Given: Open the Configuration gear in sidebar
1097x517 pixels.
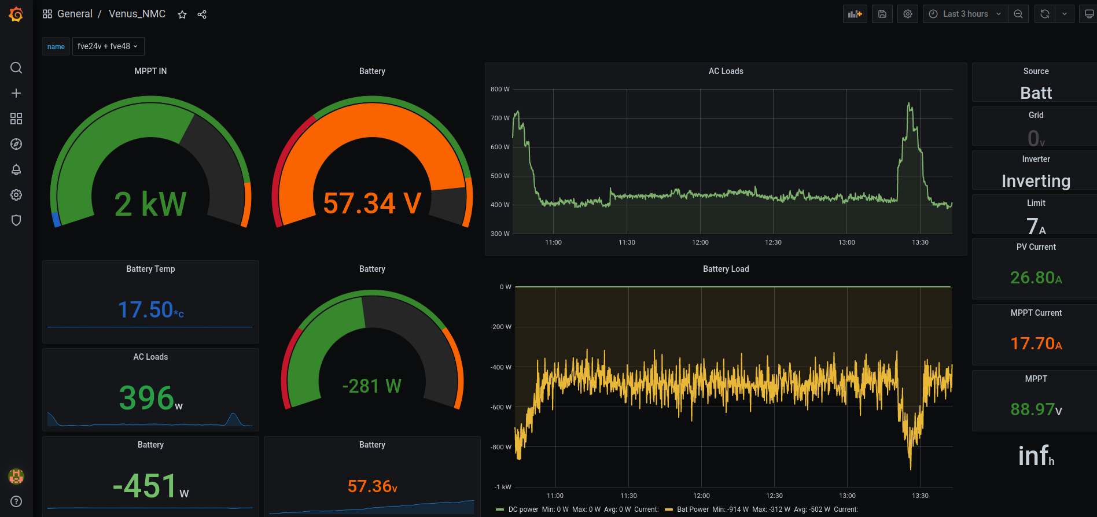Looking at the screenshot, I should coord(16,195).
